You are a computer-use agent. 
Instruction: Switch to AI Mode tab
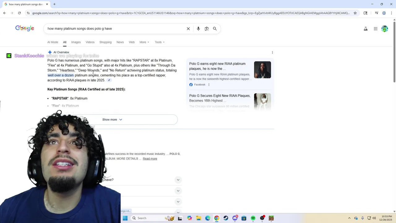[53, 42]
